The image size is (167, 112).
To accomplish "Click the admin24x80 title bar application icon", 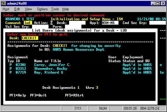I will [4, 4].
